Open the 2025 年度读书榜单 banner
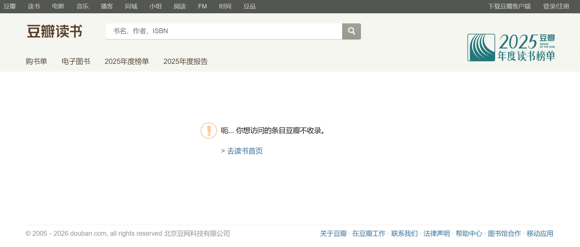 pos(511,48)
